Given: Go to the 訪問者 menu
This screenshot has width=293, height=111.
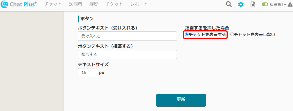Looking at the screenshot, I should [75, 4].
